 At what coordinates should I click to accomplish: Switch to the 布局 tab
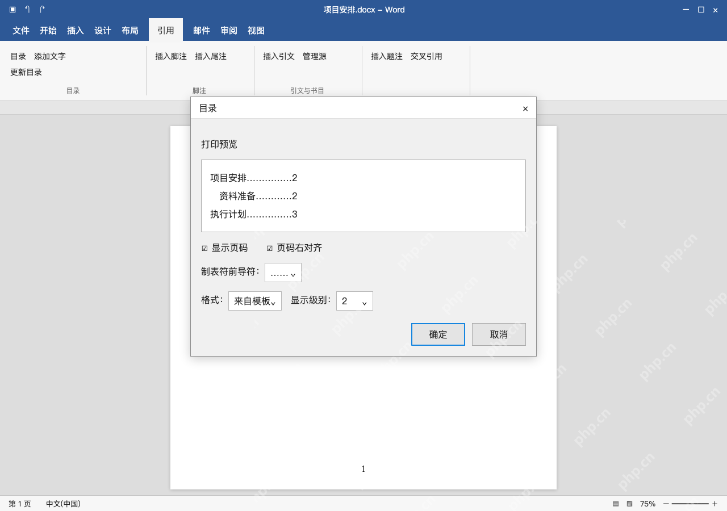tap(130, 31)
